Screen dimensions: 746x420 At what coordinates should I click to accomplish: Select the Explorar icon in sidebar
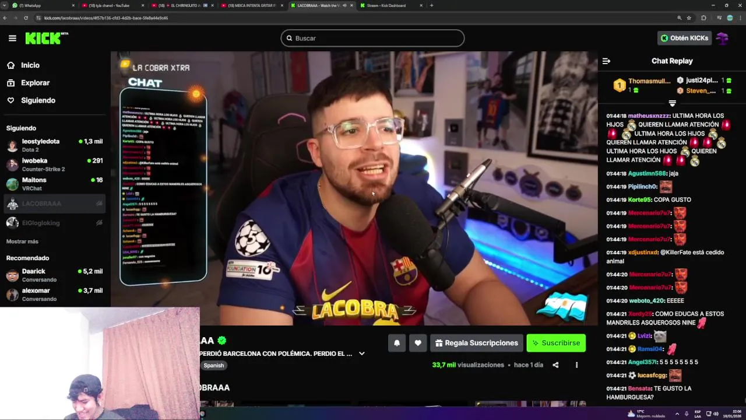(10, 83)
